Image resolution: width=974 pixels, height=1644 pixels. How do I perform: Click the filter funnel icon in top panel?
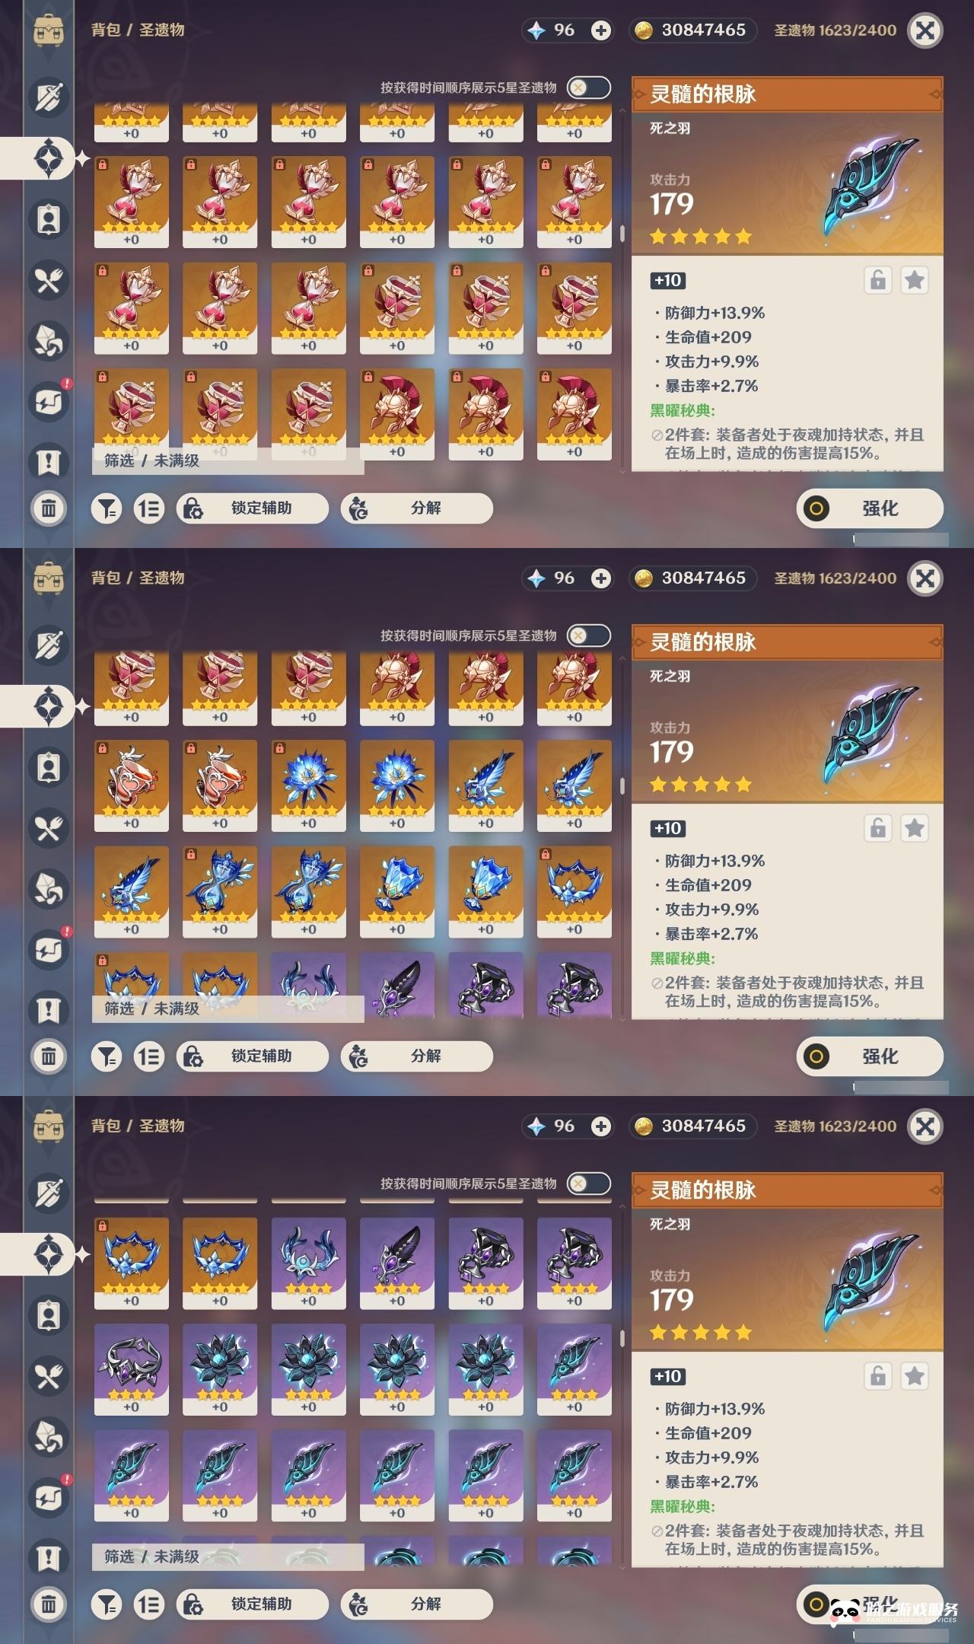(x=107, y=508)
